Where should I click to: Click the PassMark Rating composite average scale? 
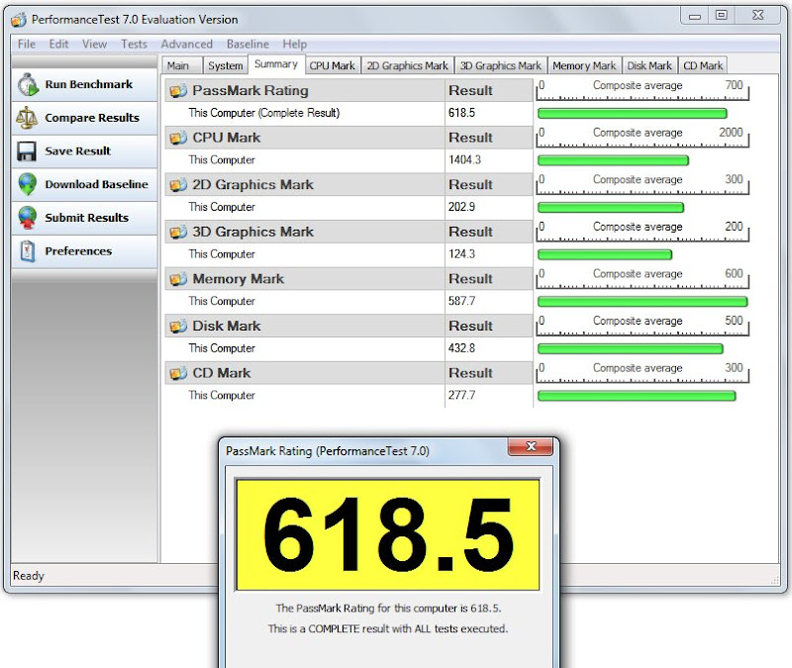[x=642, y=90]
